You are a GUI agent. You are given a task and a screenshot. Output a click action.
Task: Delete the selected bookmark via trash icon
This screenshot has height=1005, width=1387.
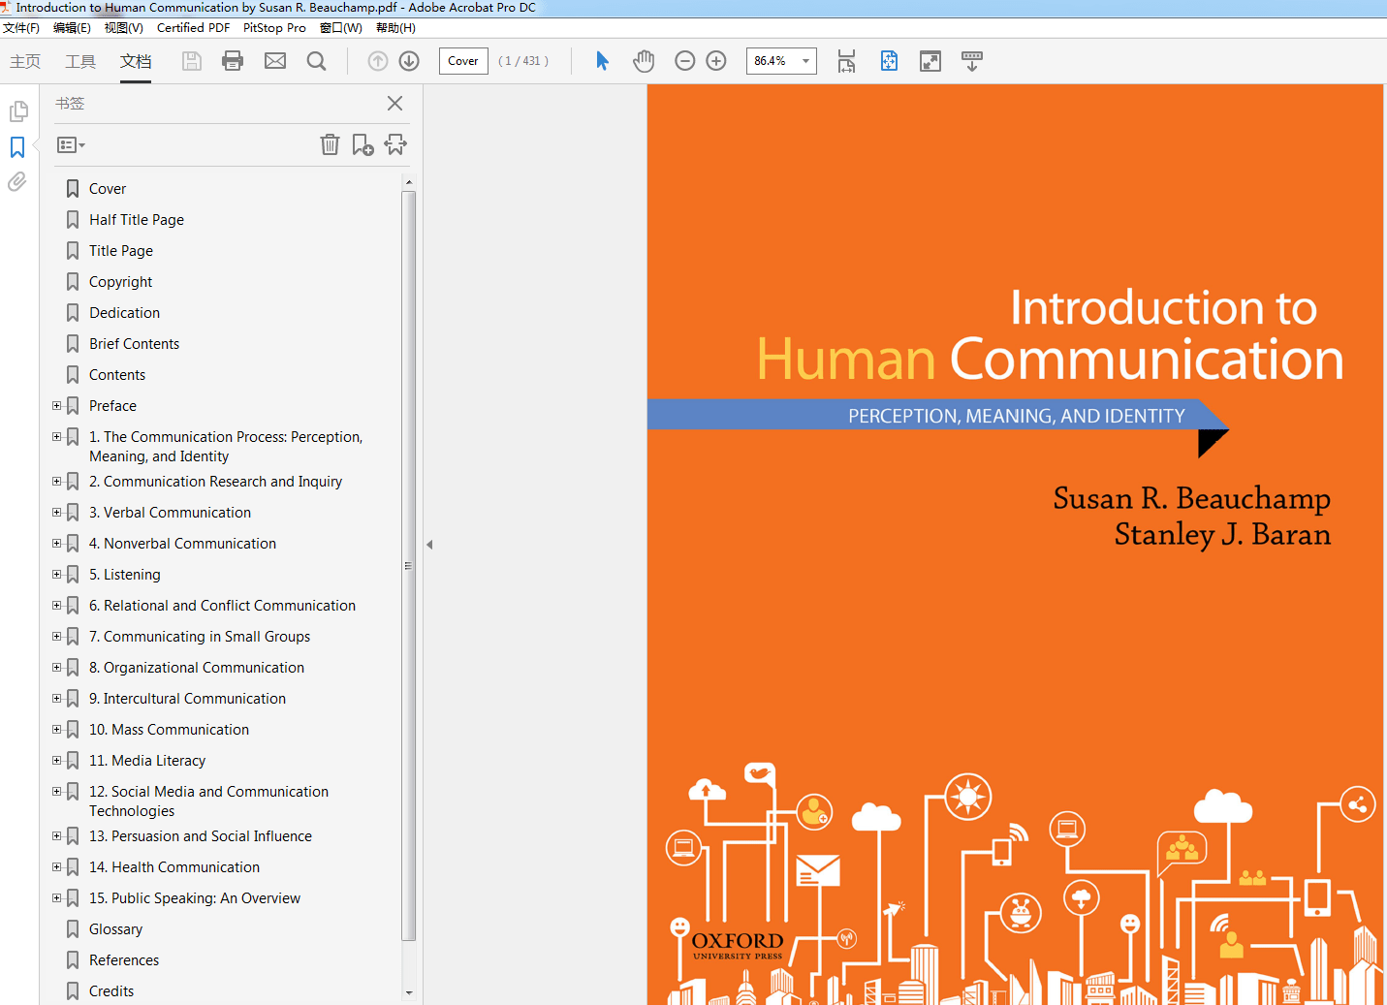(330, 144)
